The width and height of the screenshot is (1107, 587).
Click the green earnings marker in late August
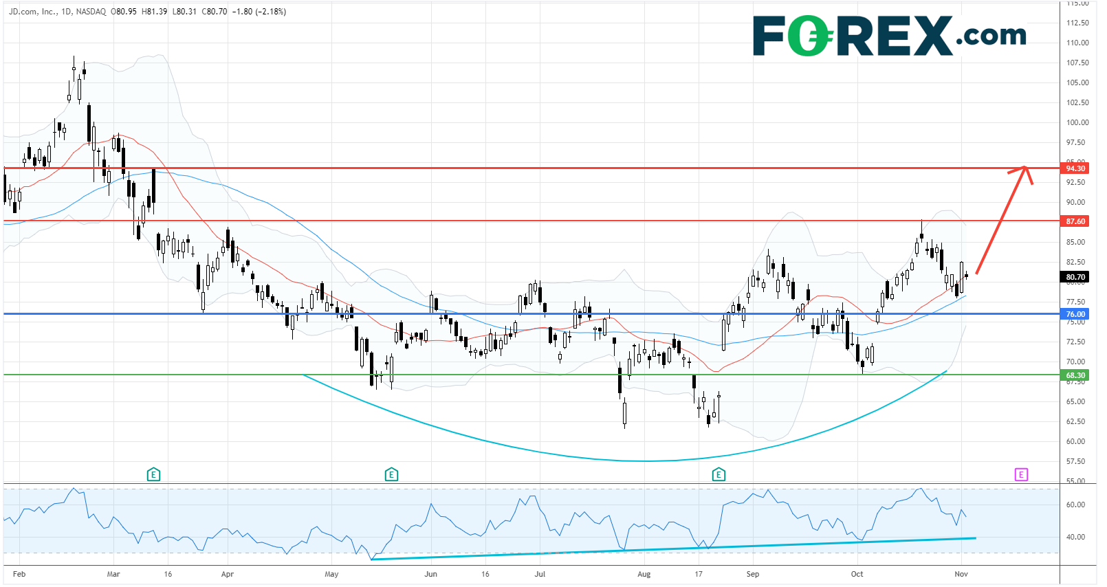coord(719,474)
